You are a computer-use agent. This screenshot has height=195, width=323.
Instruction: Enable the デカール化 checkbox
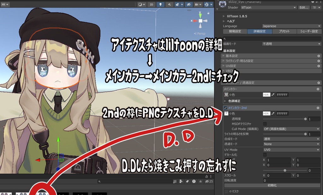[264, 155]
